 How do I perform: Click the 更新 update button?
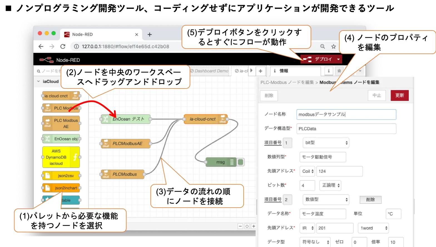(400, 95)
